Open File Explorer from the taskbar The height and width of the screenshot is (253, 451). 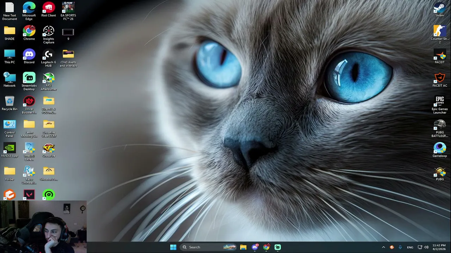(243, 247)
